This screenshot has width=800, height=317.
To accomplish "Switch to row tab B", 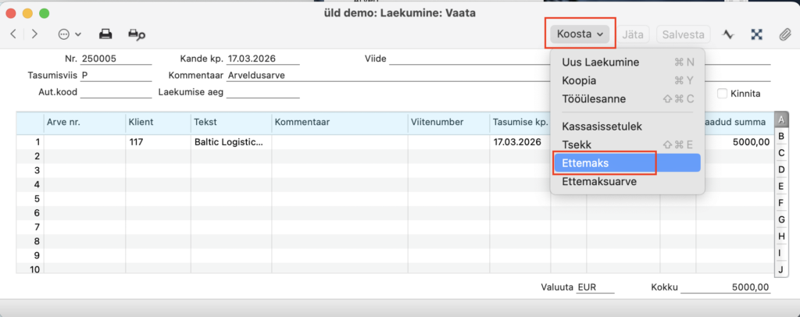I will point(780,136).
